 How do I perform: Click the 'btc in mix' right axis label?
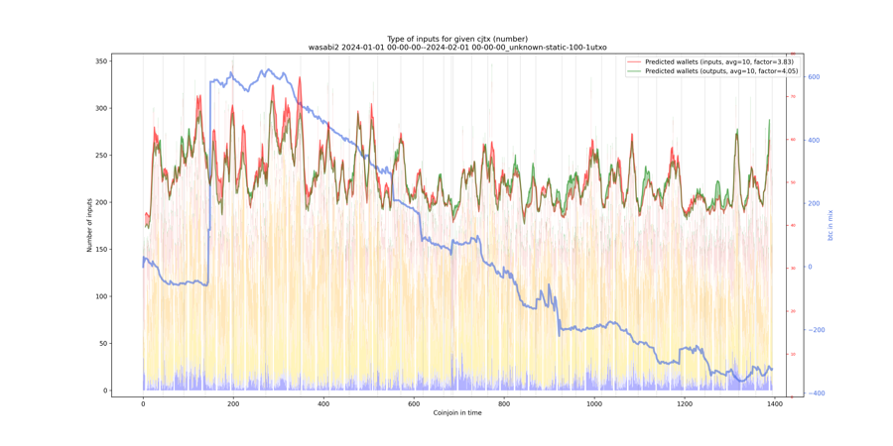[x=831, y=225]
